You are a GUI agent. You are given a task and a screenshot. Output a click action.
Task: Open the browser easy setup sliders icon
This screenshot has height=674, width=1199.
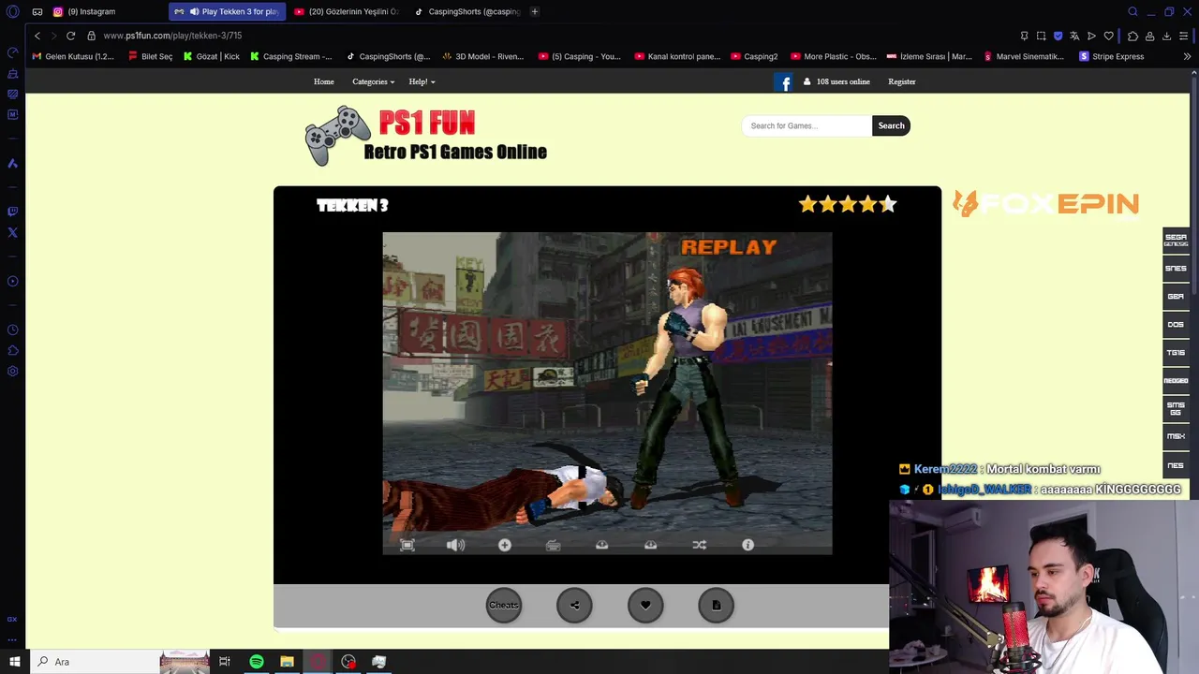coord(1184,36)
